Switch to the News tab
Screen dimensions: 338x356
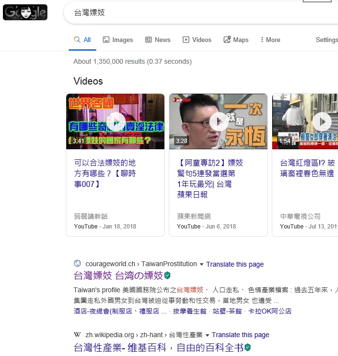click(x=158, y=40)
